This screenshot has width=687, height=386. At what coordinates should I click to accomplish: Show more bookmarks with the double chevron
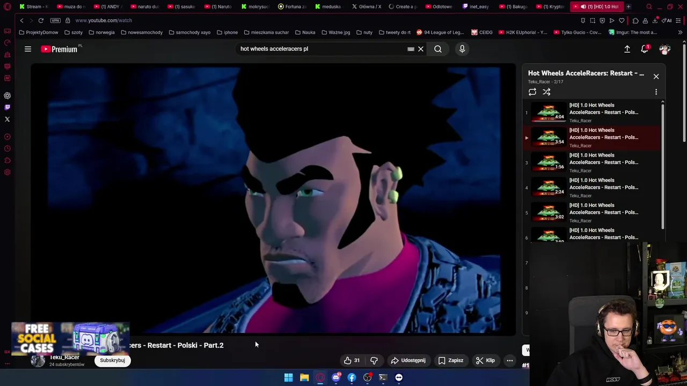click(x=680, y=32)
